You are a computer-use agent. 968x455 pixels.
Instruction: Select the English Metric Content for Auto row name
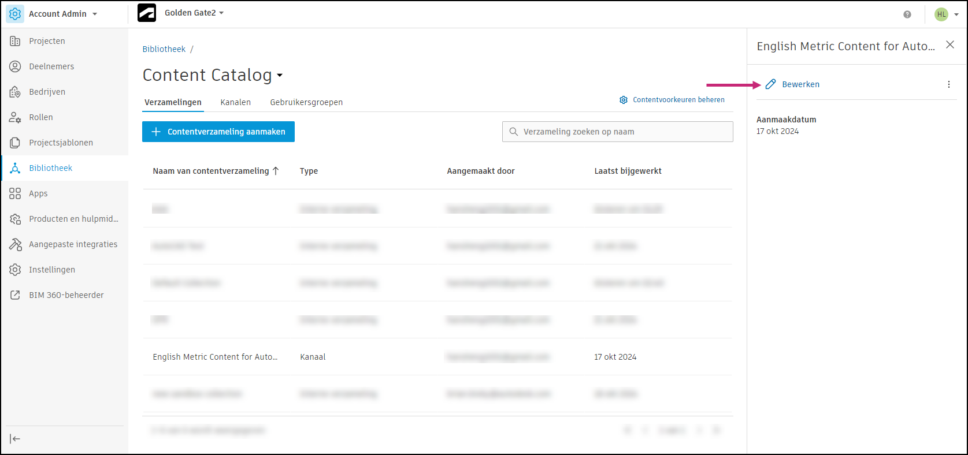click(x=215, y=357)
